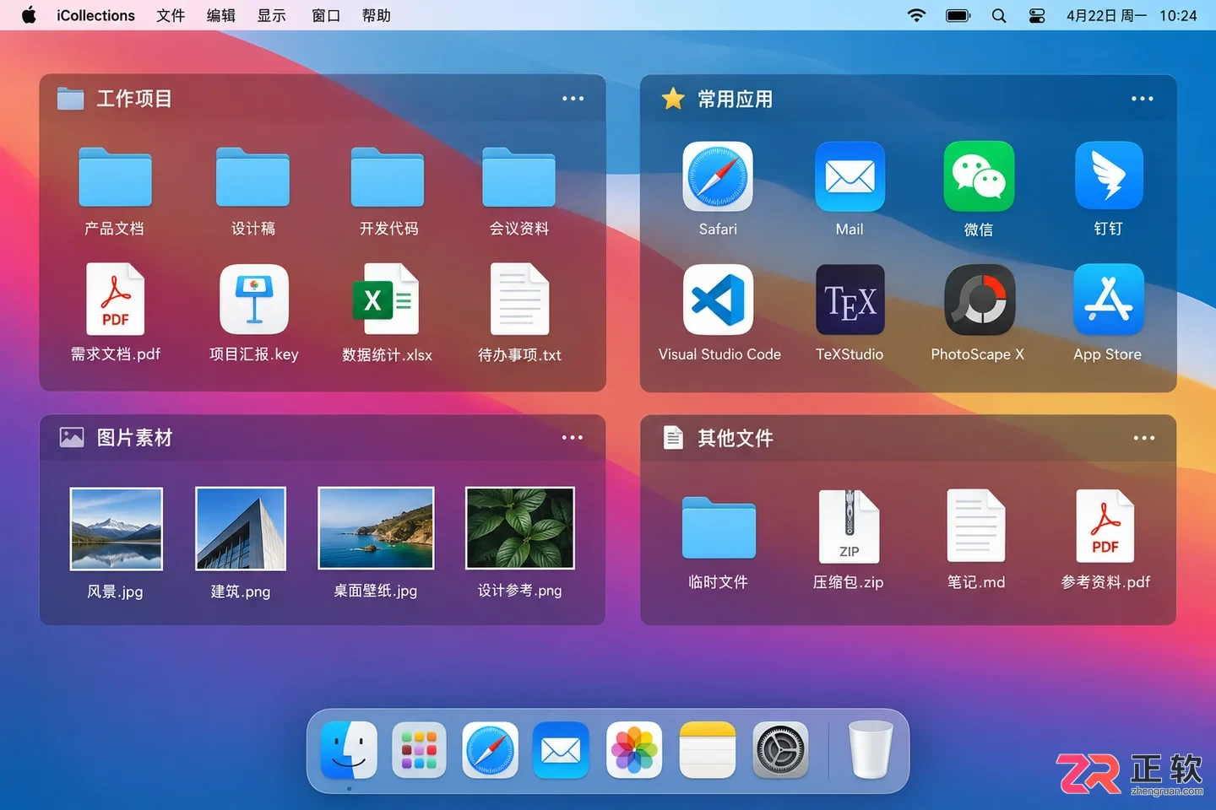Open the 文件 menu
Screen dimensions: 1216x810
pyautogui.click(x=171, y=15)
